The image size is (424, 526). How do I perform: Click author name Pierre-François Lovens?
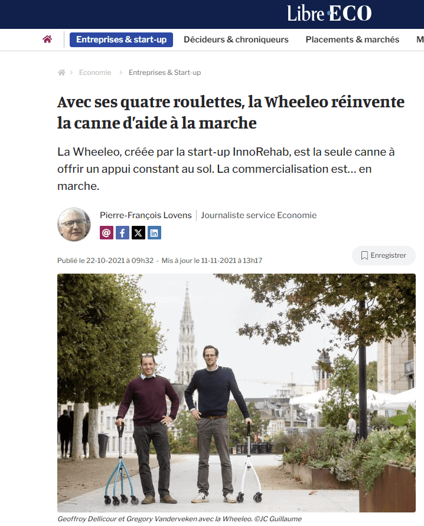[x=146, y=215]
